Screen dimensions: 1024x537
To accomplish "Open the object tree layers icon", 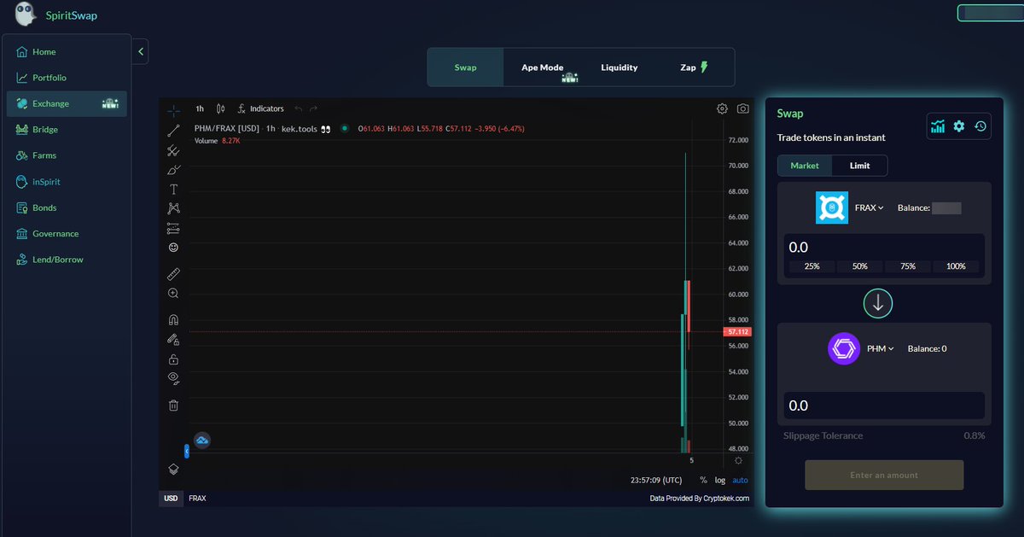I will [173, 469].
